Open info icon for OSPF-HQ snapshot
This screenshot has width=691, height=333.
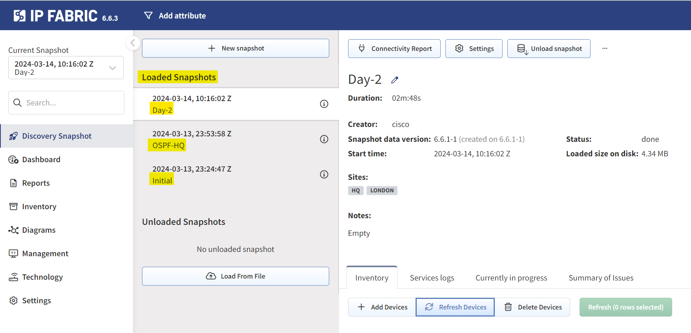[324, 139]
